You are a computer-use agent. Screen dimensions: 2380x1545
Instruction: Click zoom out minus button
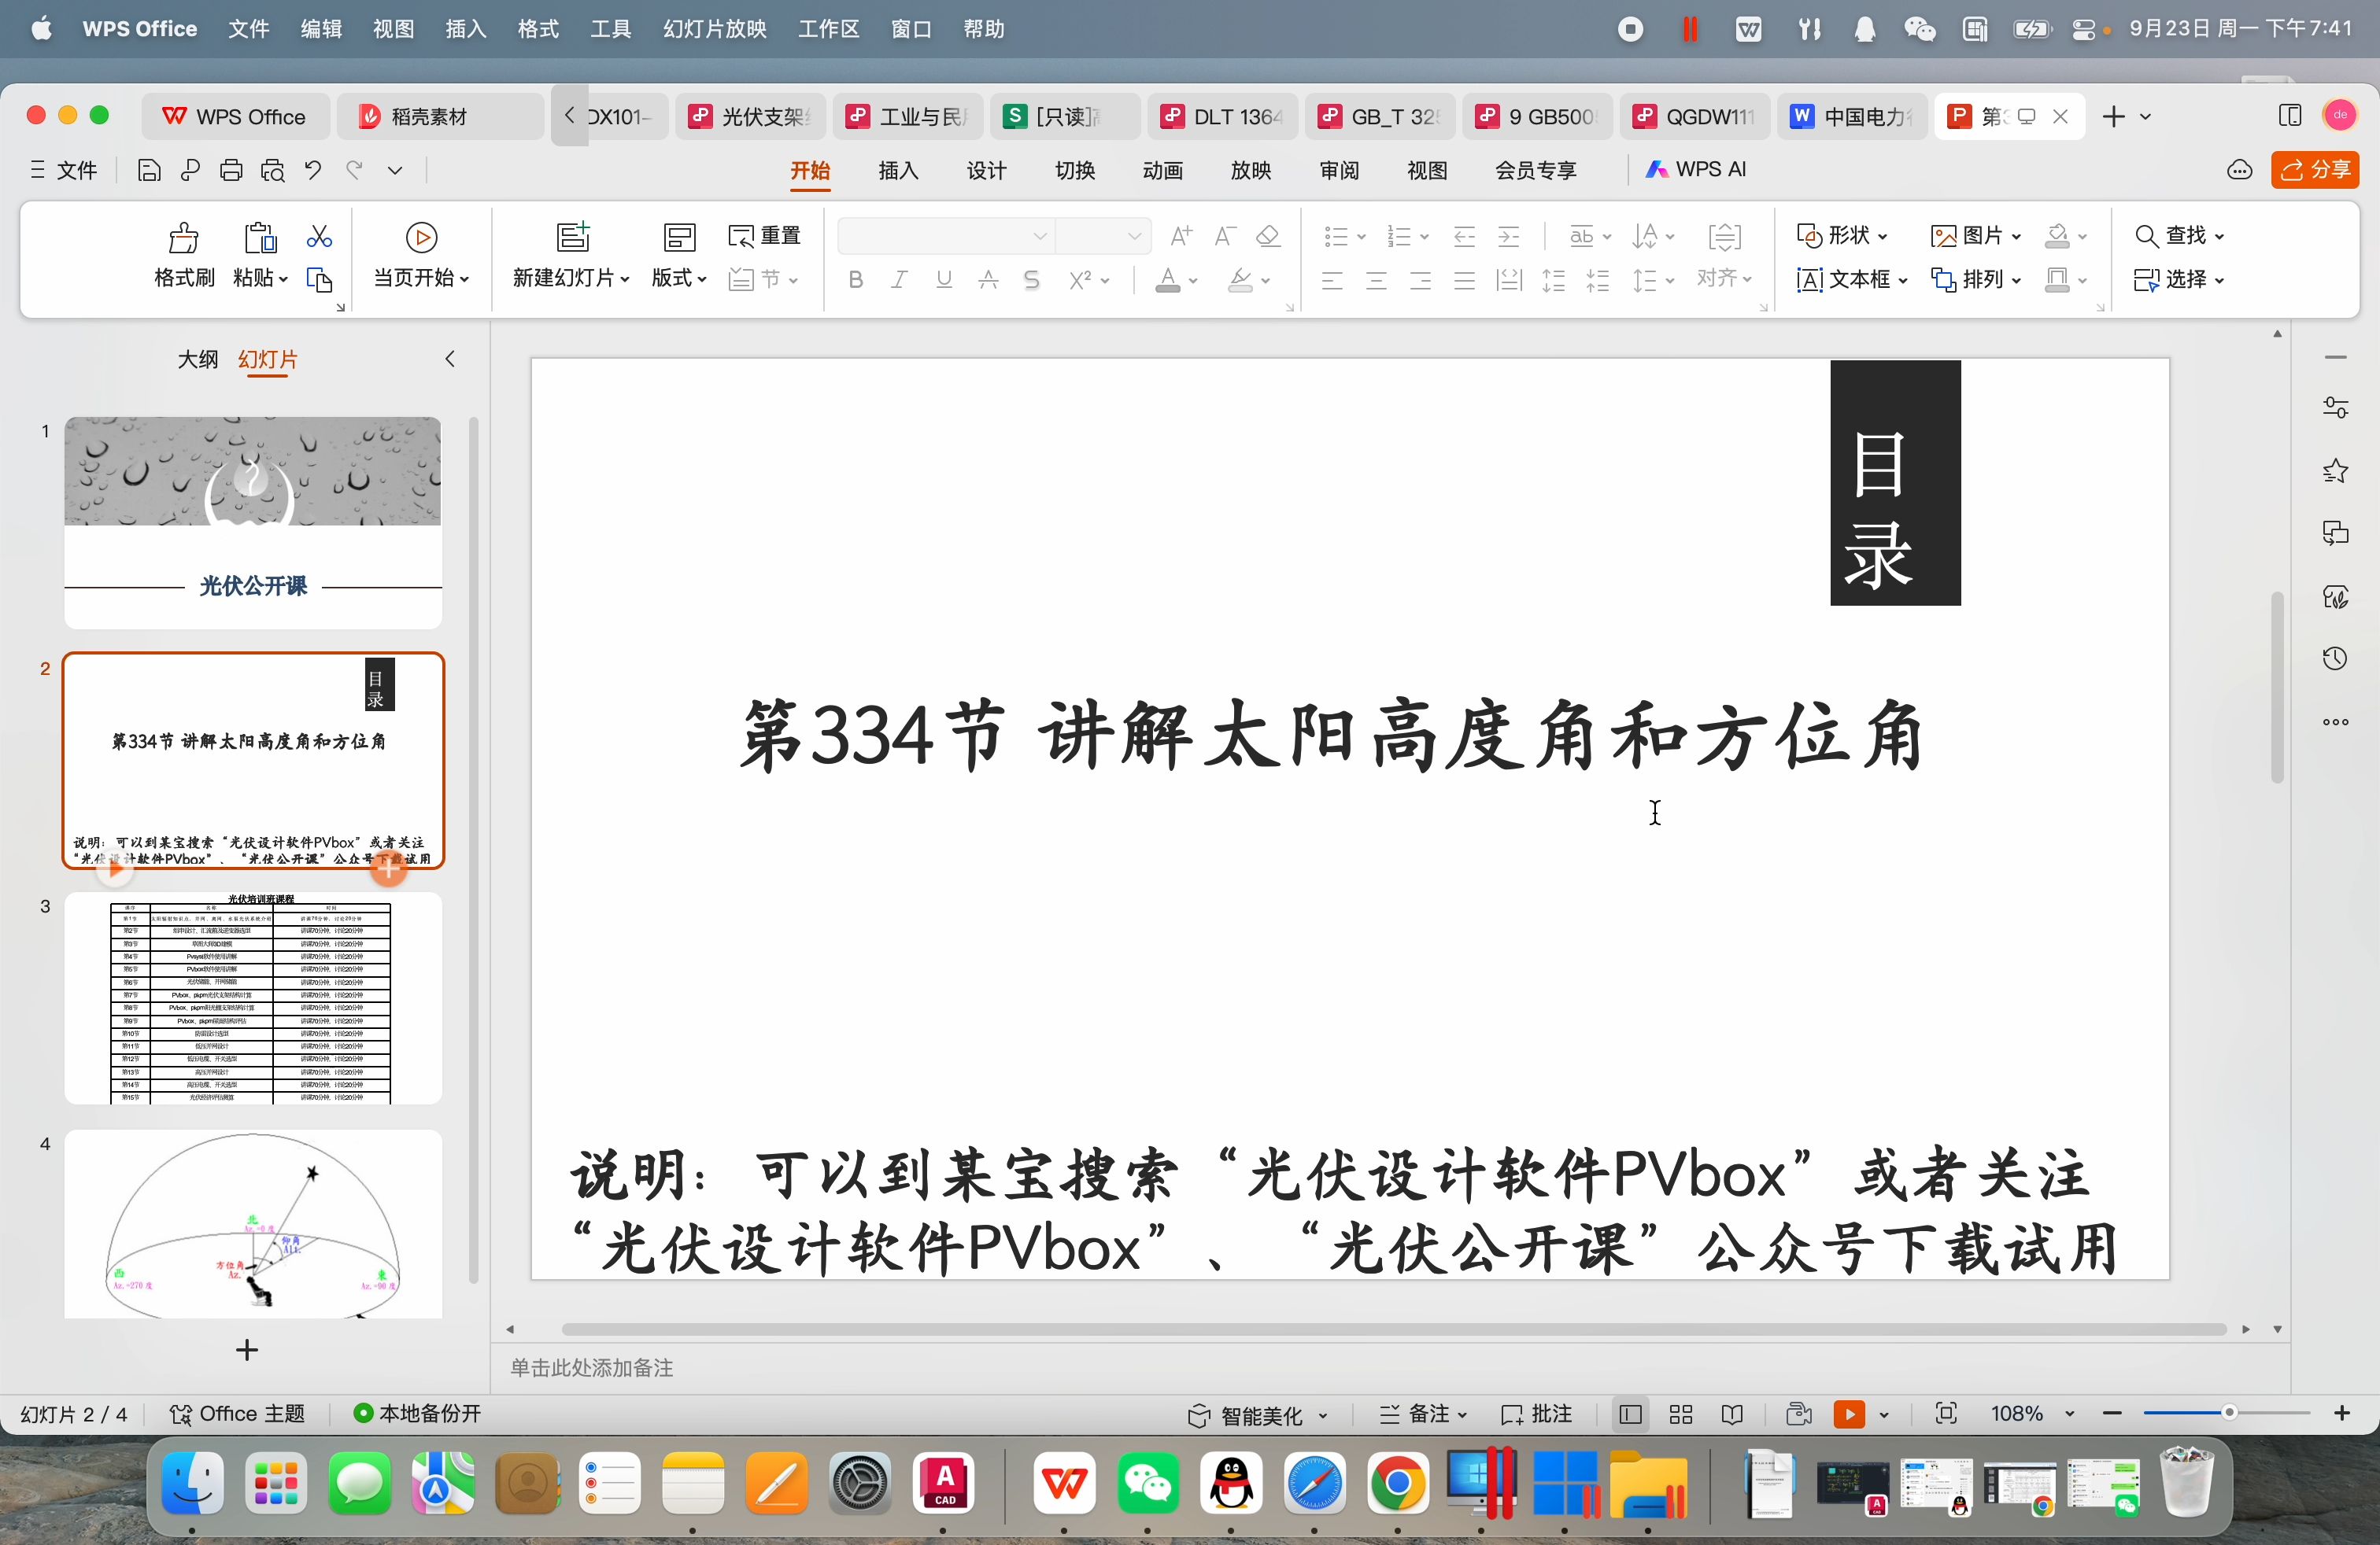point(2112,1413)
